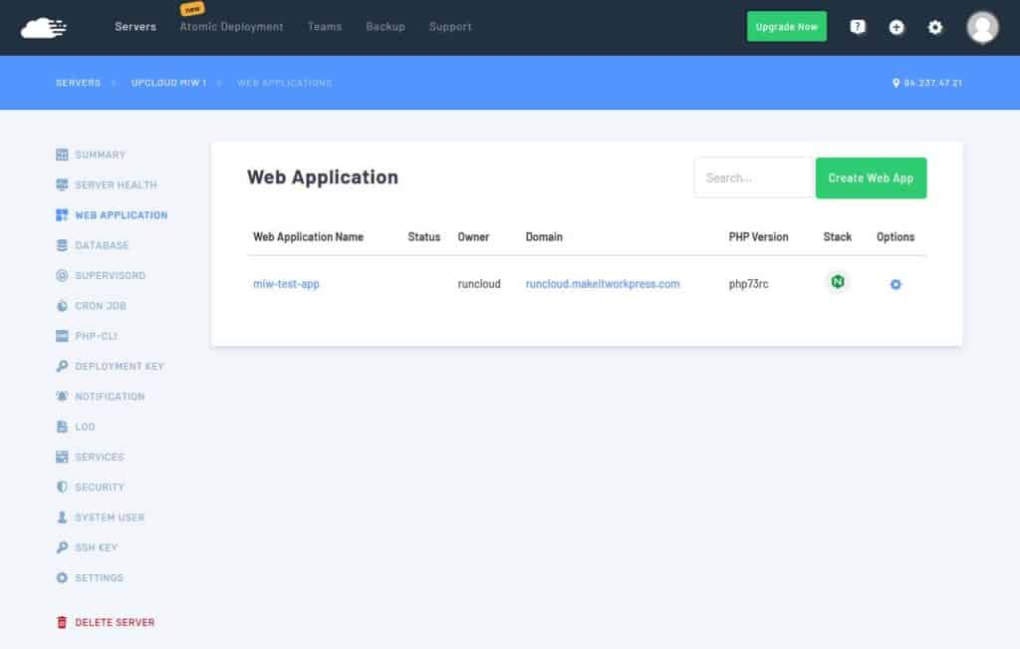Click the Web Applications breadcrumb
Viewport: 1020px width, 649px height.
[x=284, y=83]
